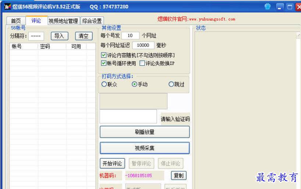This screenshot has width=301, height=189.
Task: Click the 可用 column header
Action: pos(76,46)
